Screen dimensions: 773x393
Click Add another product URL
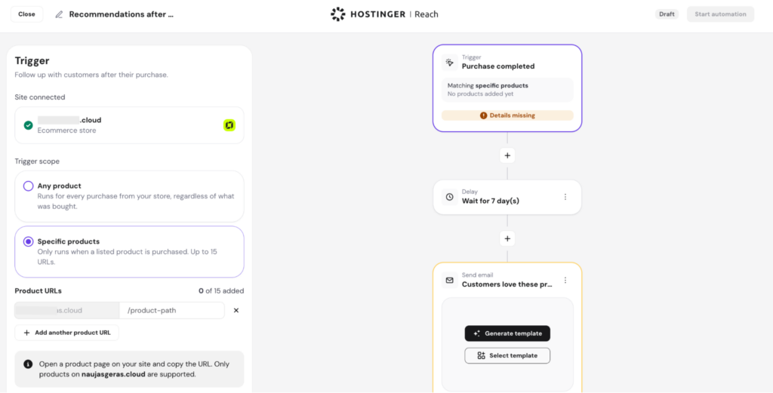(x=66, y=333)
